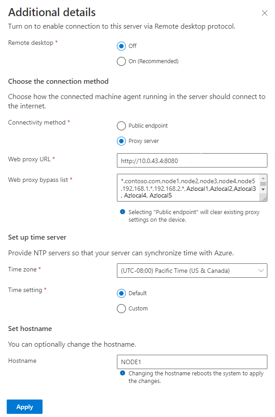Click the info icon beside Public endpoint notice
This screenshot has width=275, height=417.
point(122,212)
